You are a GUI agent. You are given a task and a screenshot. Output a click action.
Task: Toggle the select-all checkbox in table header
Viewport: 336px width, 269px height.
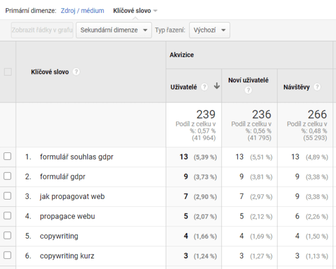click(8, 72)
